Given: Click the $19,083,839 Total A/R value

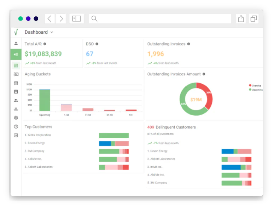Looking at the screenshot, I should click(x=43, y=54).
